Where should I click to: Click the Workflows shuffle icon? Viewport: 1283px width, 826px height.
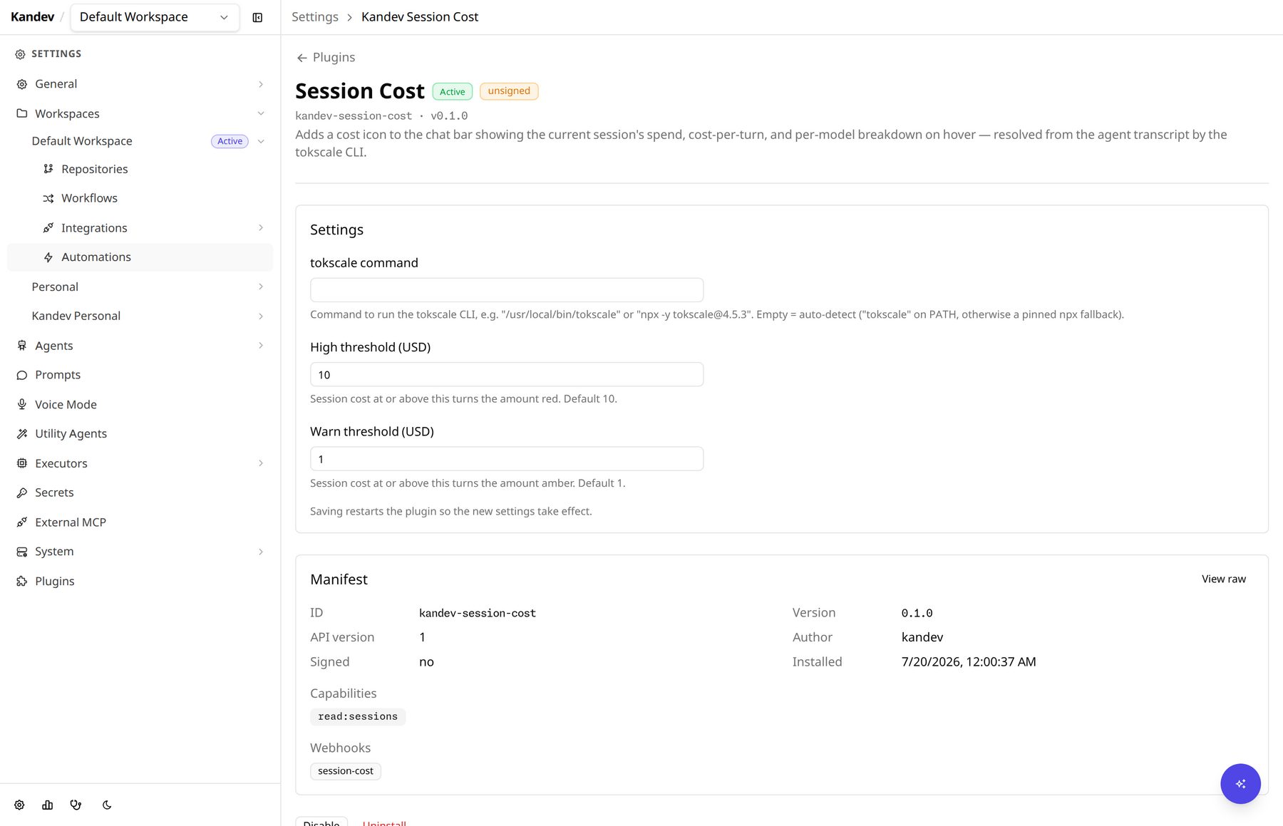48,198
